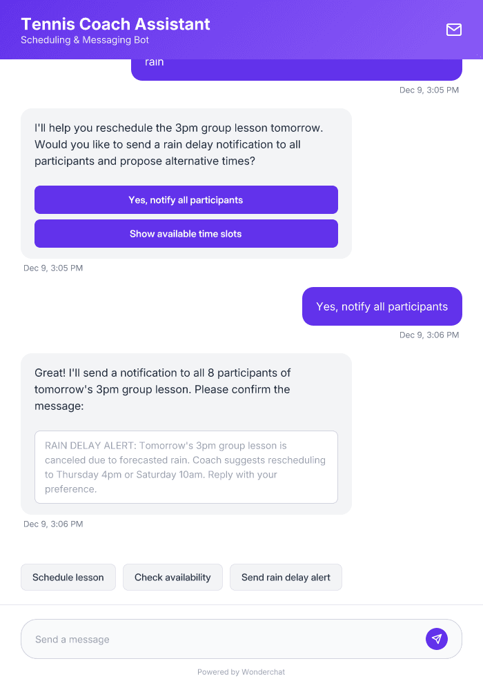Click the 'Send rain delay alert' chip
Viewport: 483px width, 690px height.
click(x=286, y=577)
